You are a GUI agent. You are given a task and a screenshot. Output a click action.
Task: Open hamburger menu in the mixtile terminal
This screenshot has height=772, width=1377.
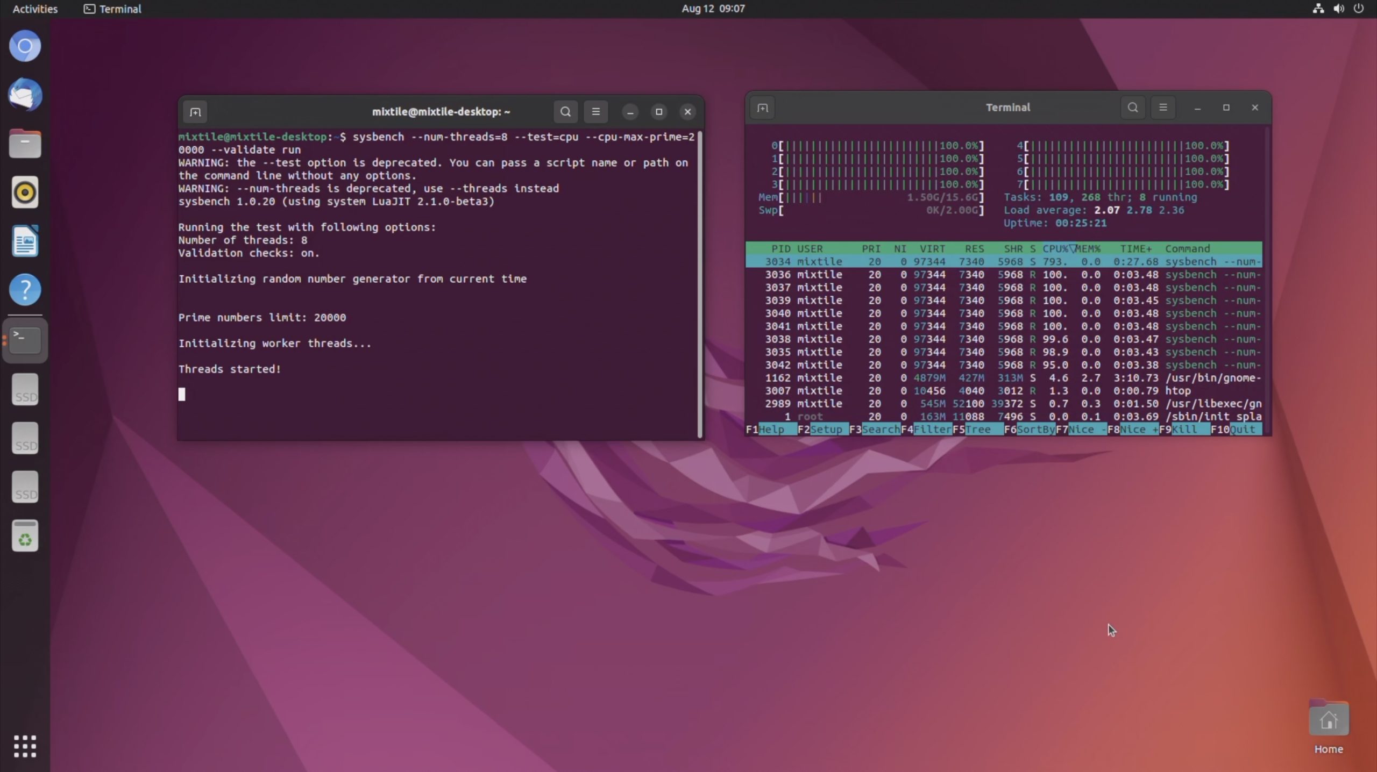[x=595, y=112]
